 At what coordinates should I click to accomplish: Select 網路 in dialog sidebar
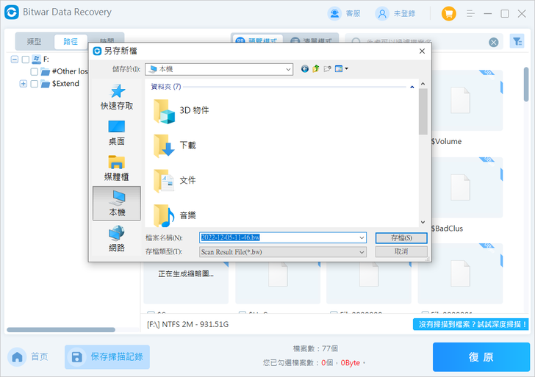click(x=117, y=239)
